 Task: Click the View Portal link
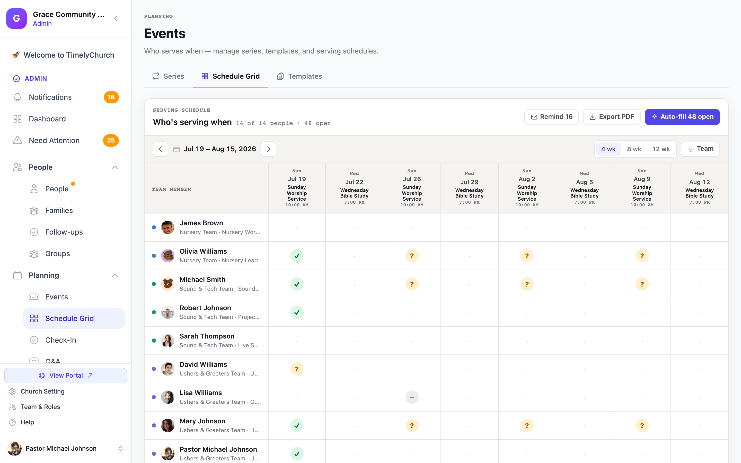pos(66,376)
